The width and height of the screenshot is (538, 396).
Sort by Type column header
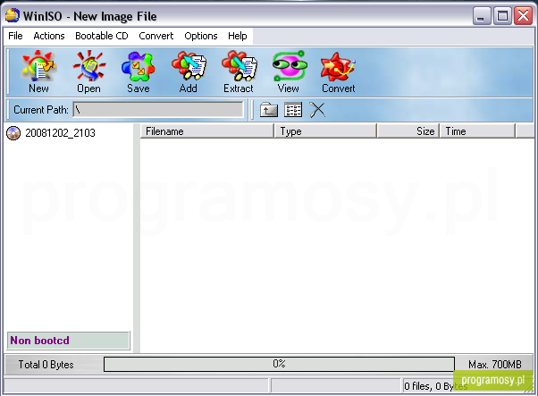325,131
